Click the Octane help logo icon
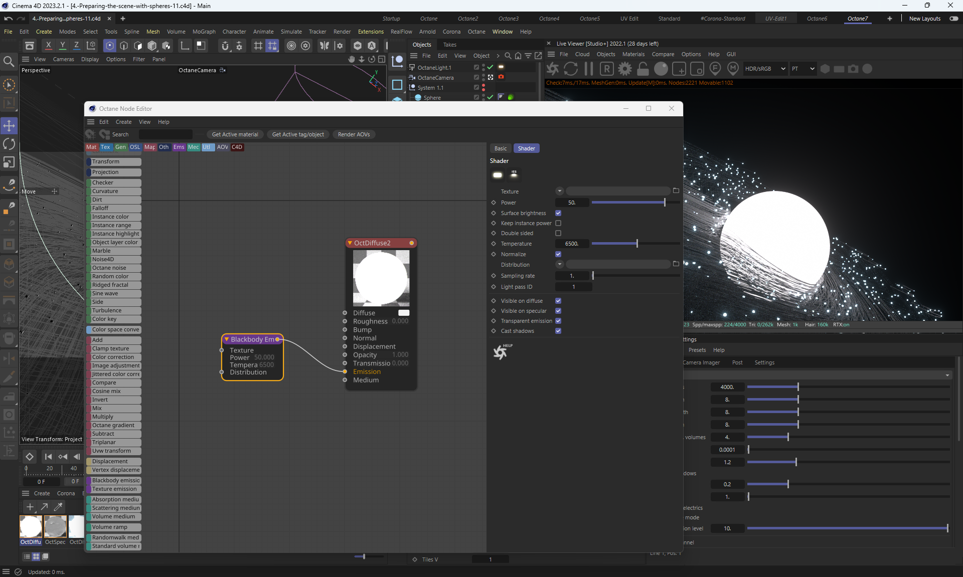 coord(501,352)
